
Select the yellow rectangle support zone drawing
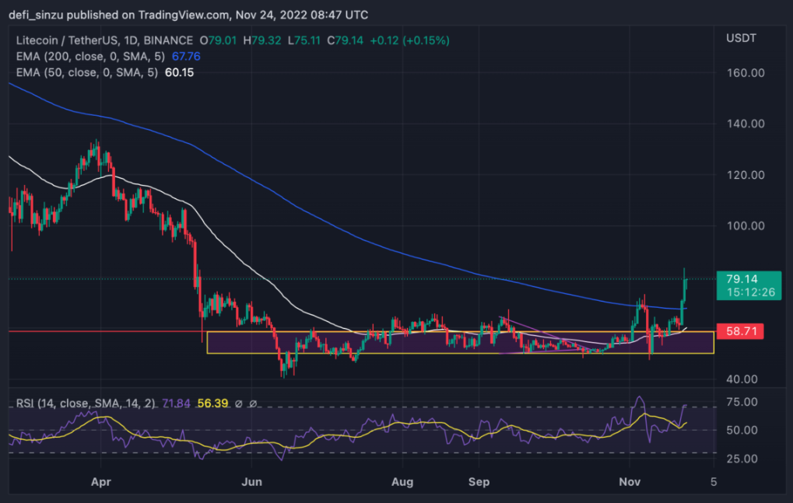pos(460,342)
